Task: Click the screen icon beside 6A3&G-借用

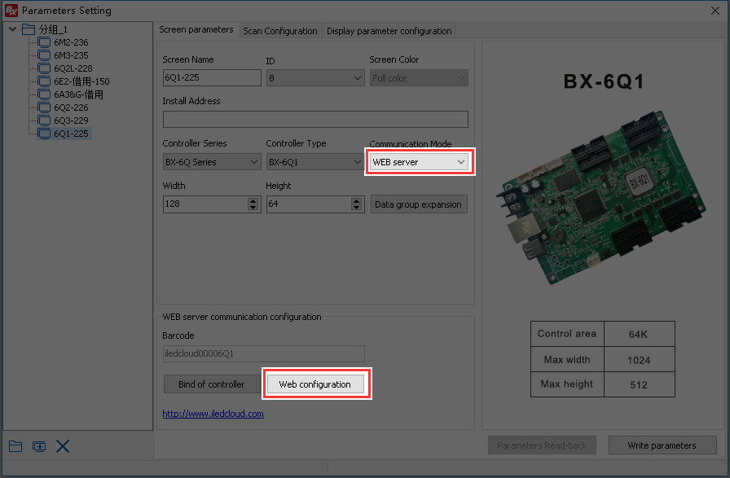Action: [x=44, y=94]
